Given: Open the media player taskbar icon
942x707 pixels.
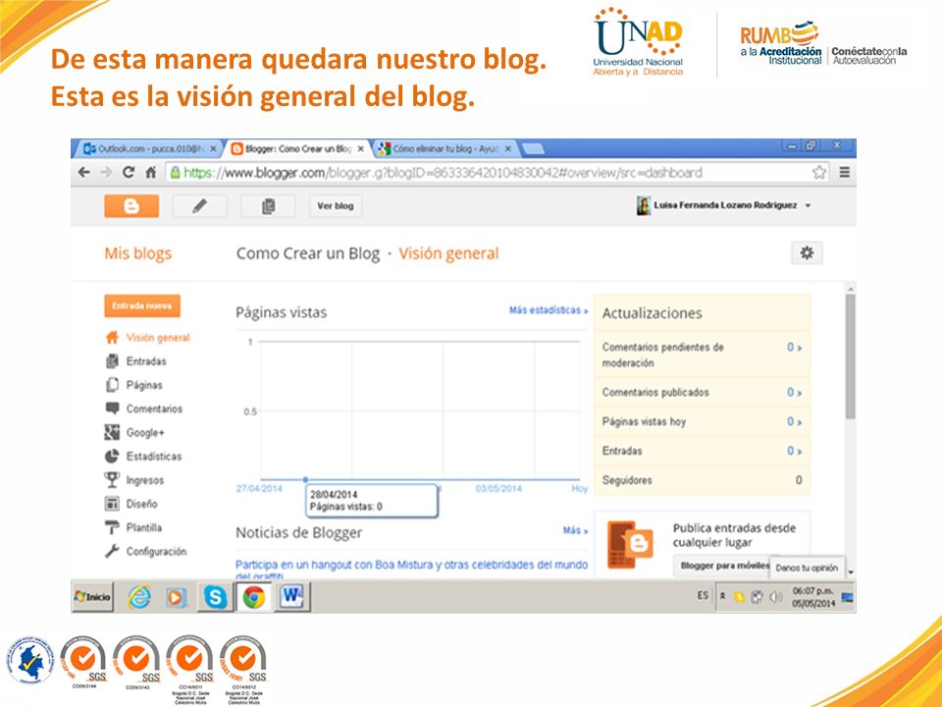Looking at the screenshot, I should point(176,598).
